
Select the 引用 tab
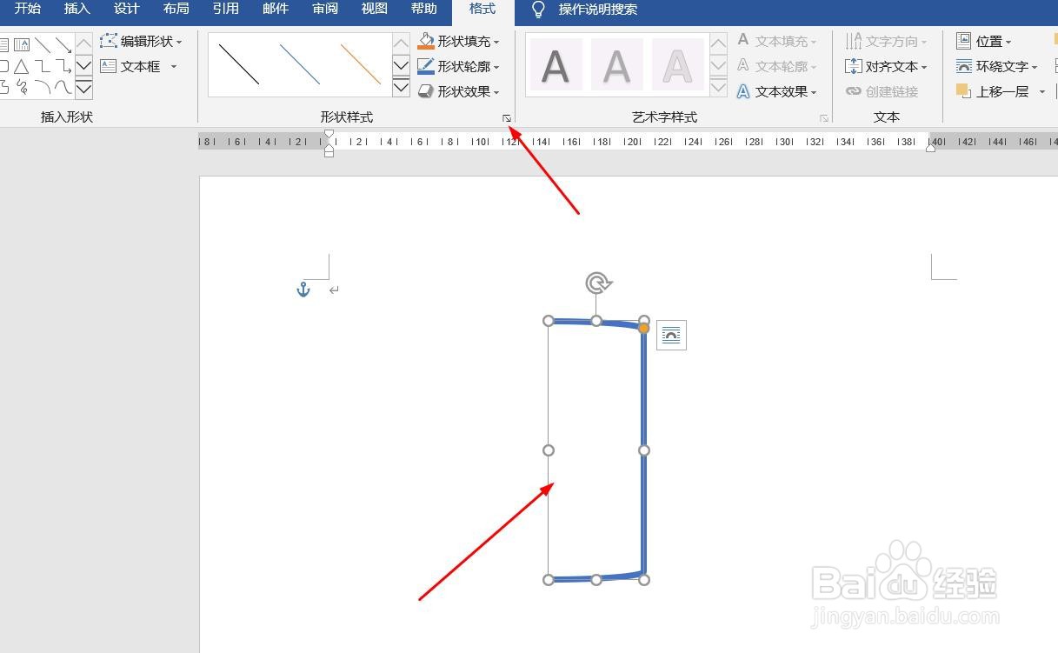[226, 9]
